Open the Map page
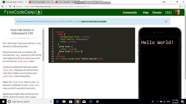The width and height of the screenshot is (186, 104). click(146, 12)
